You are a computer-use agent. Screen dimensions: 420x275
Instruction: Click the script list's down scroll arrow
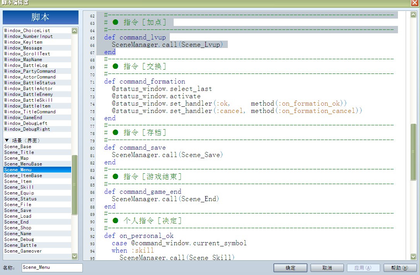tap(75, 256)
